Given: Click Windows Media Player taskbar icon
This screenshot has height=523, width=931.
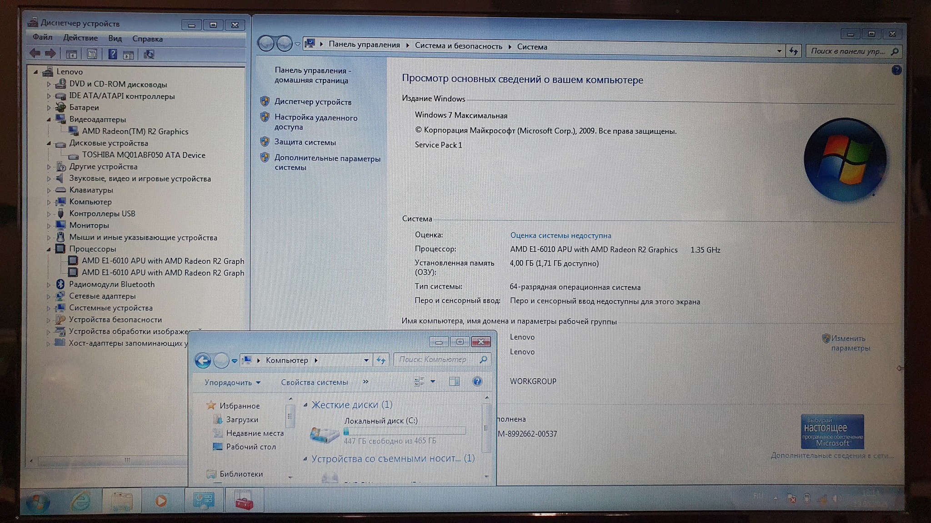Looking at the screenshot, I should pyautogui.click(x=160, y=501).
